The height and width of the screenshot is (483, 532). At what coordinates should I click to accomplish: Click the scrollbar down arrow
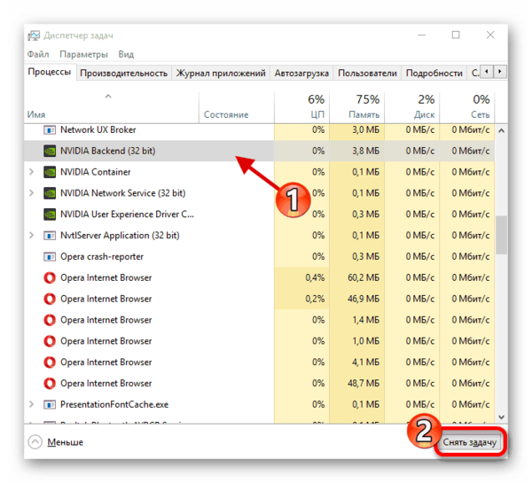click(x=501, y=417)
